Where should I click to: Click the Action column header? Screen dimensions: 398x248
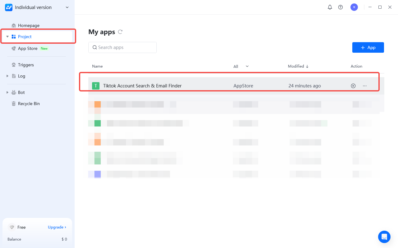click(x=356, y=66)
